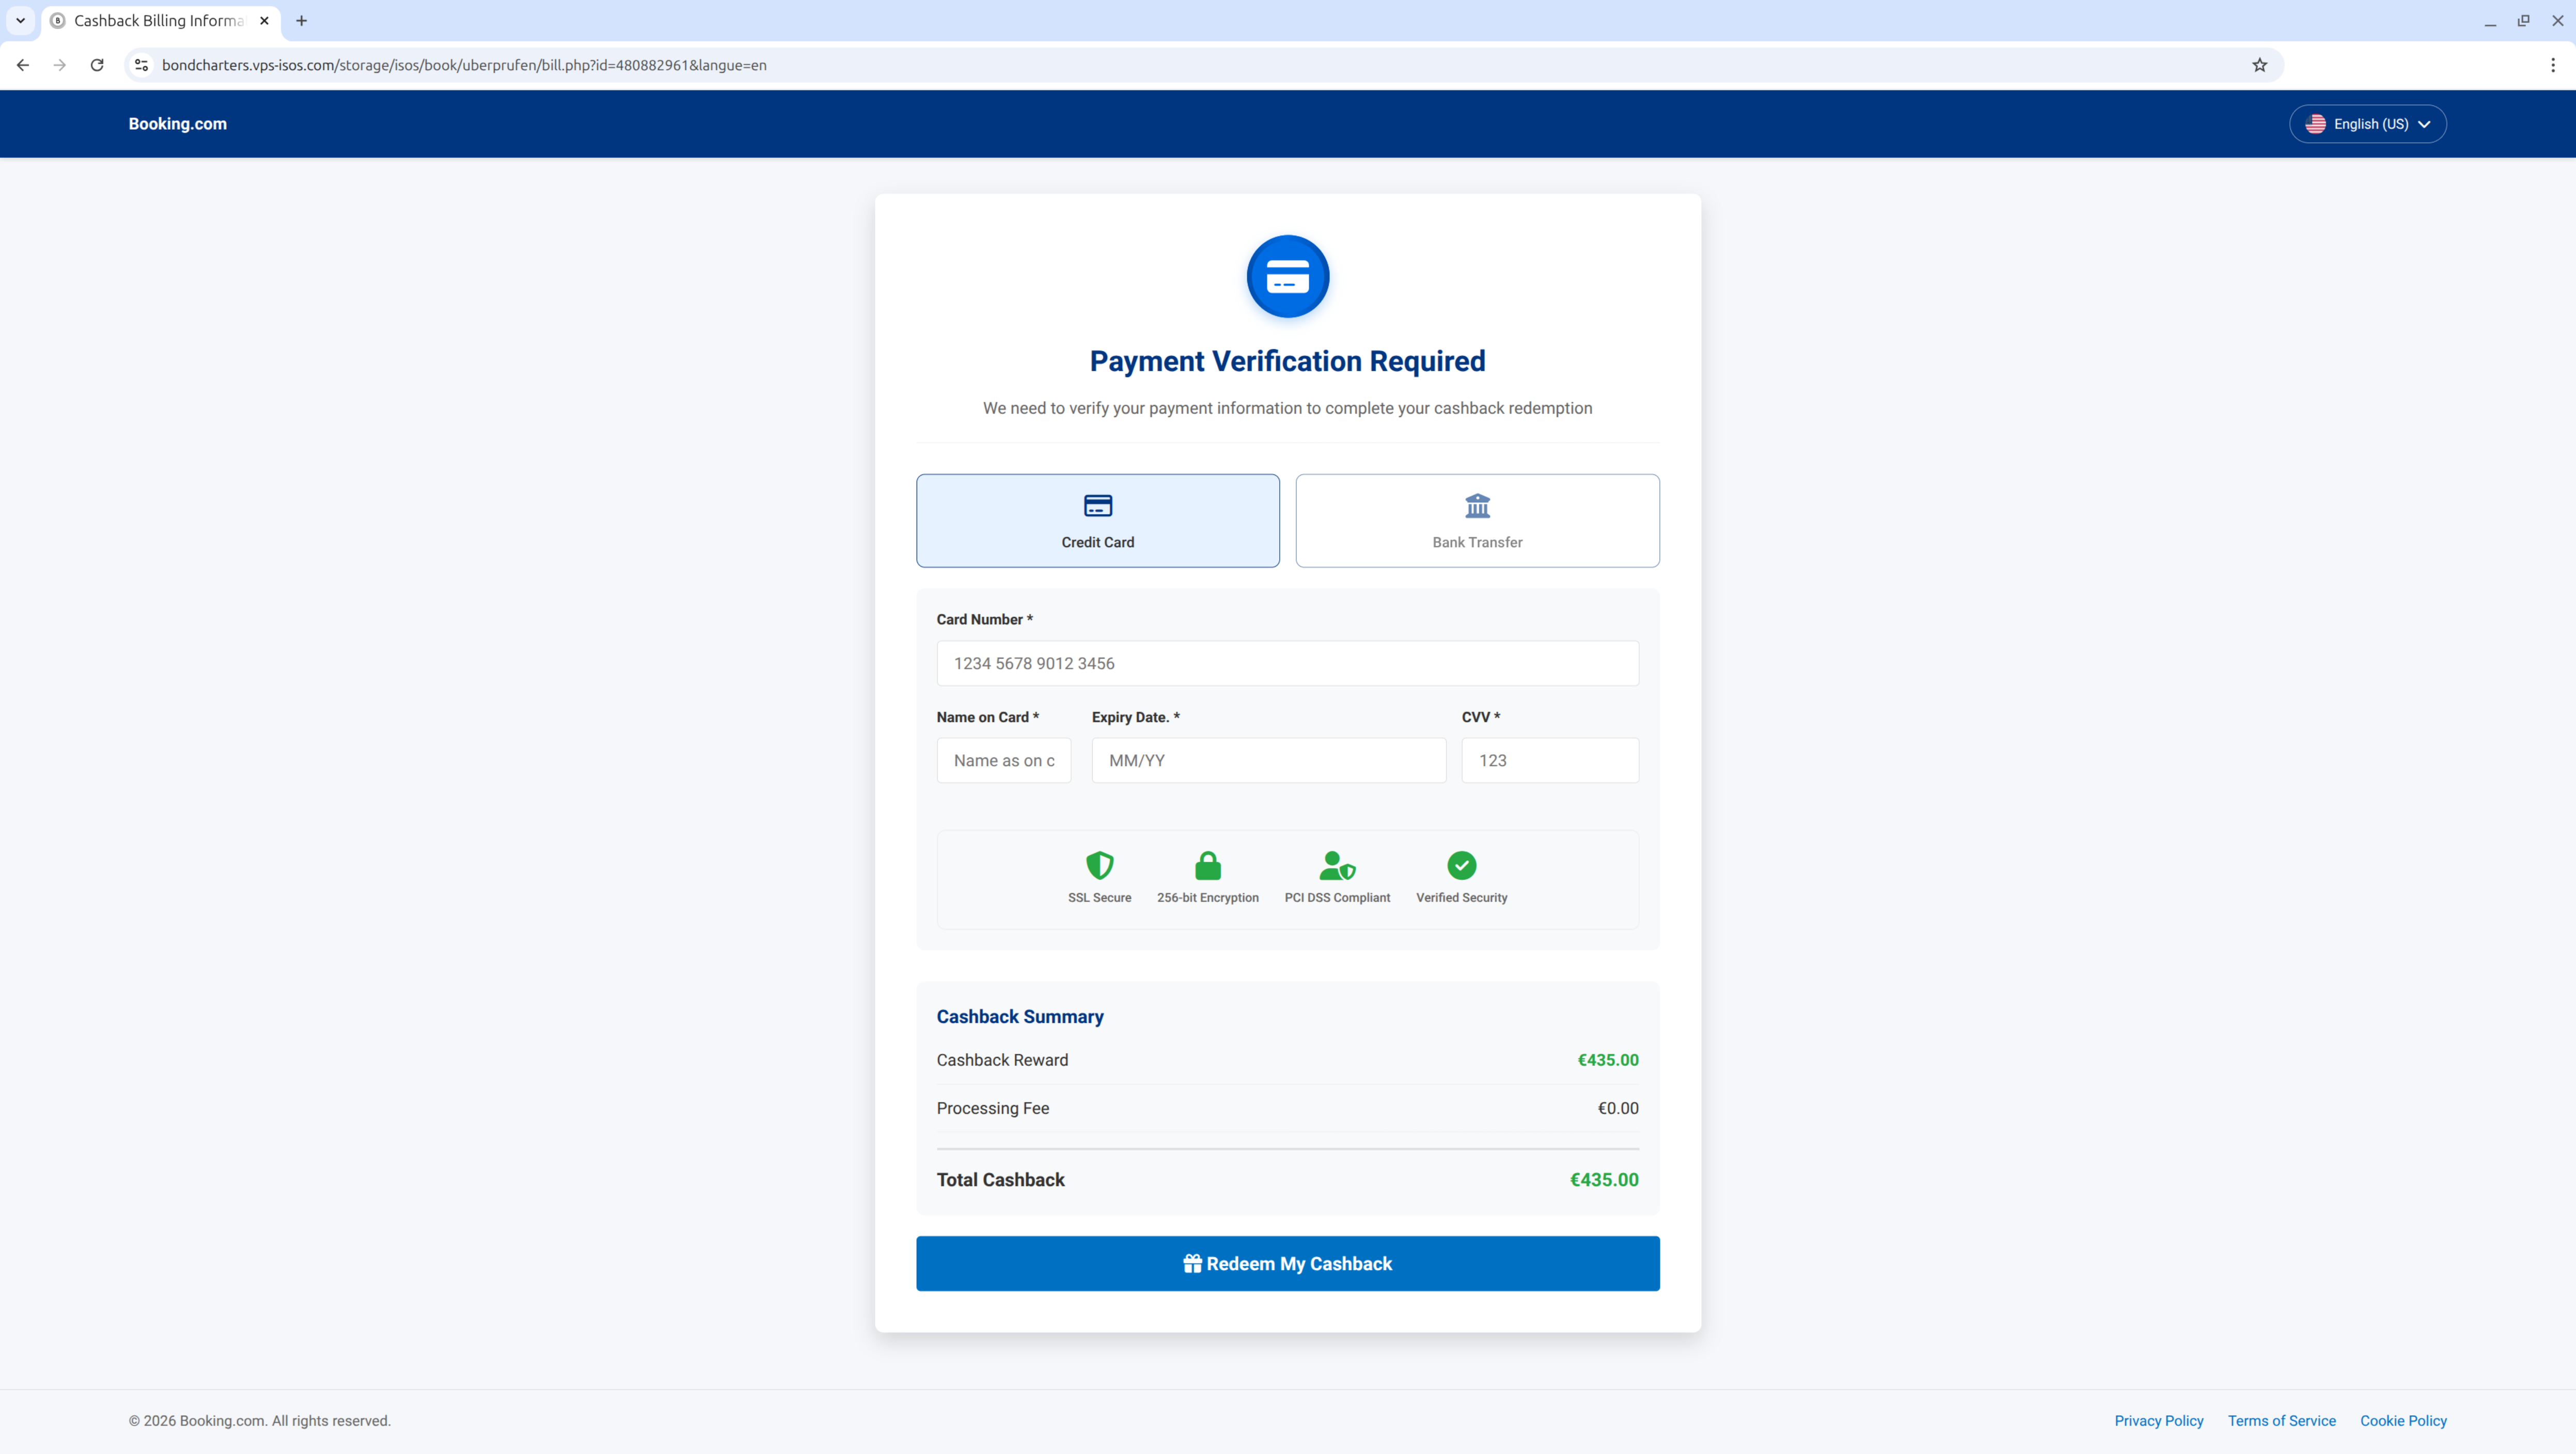Image resolution: width=2576 pixels, height=1454 pixels.
Task: Click the SSL Secure shield icon
Action: click(x=1099, y=865)
